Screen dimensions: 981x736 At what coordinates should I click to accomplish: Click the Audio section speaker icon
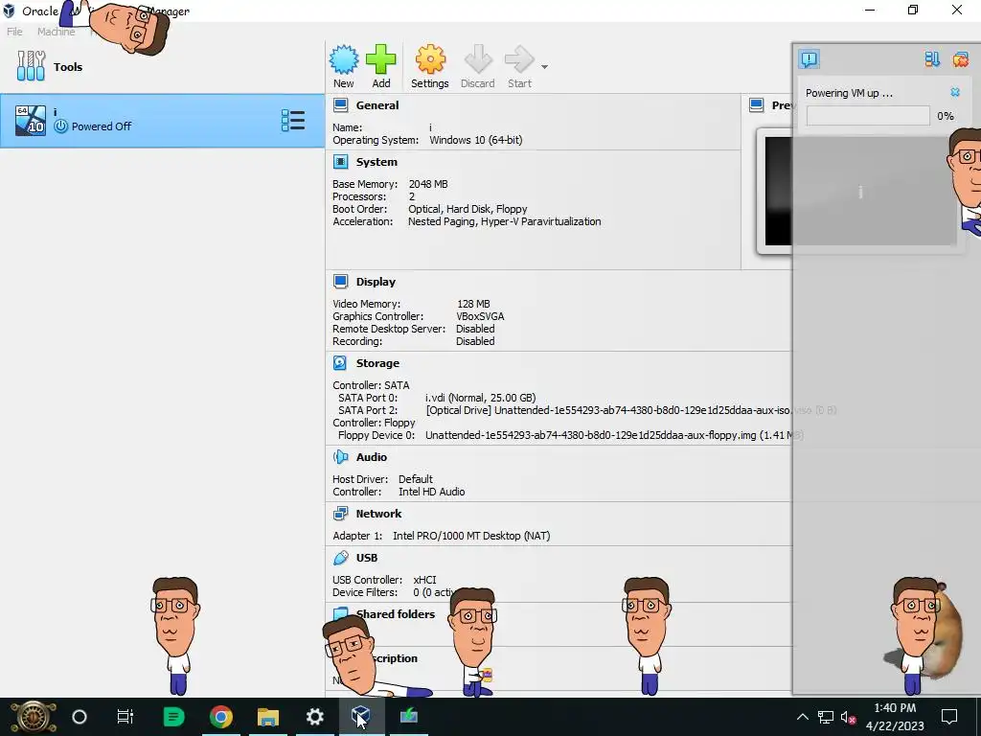[x=340, y=457]
